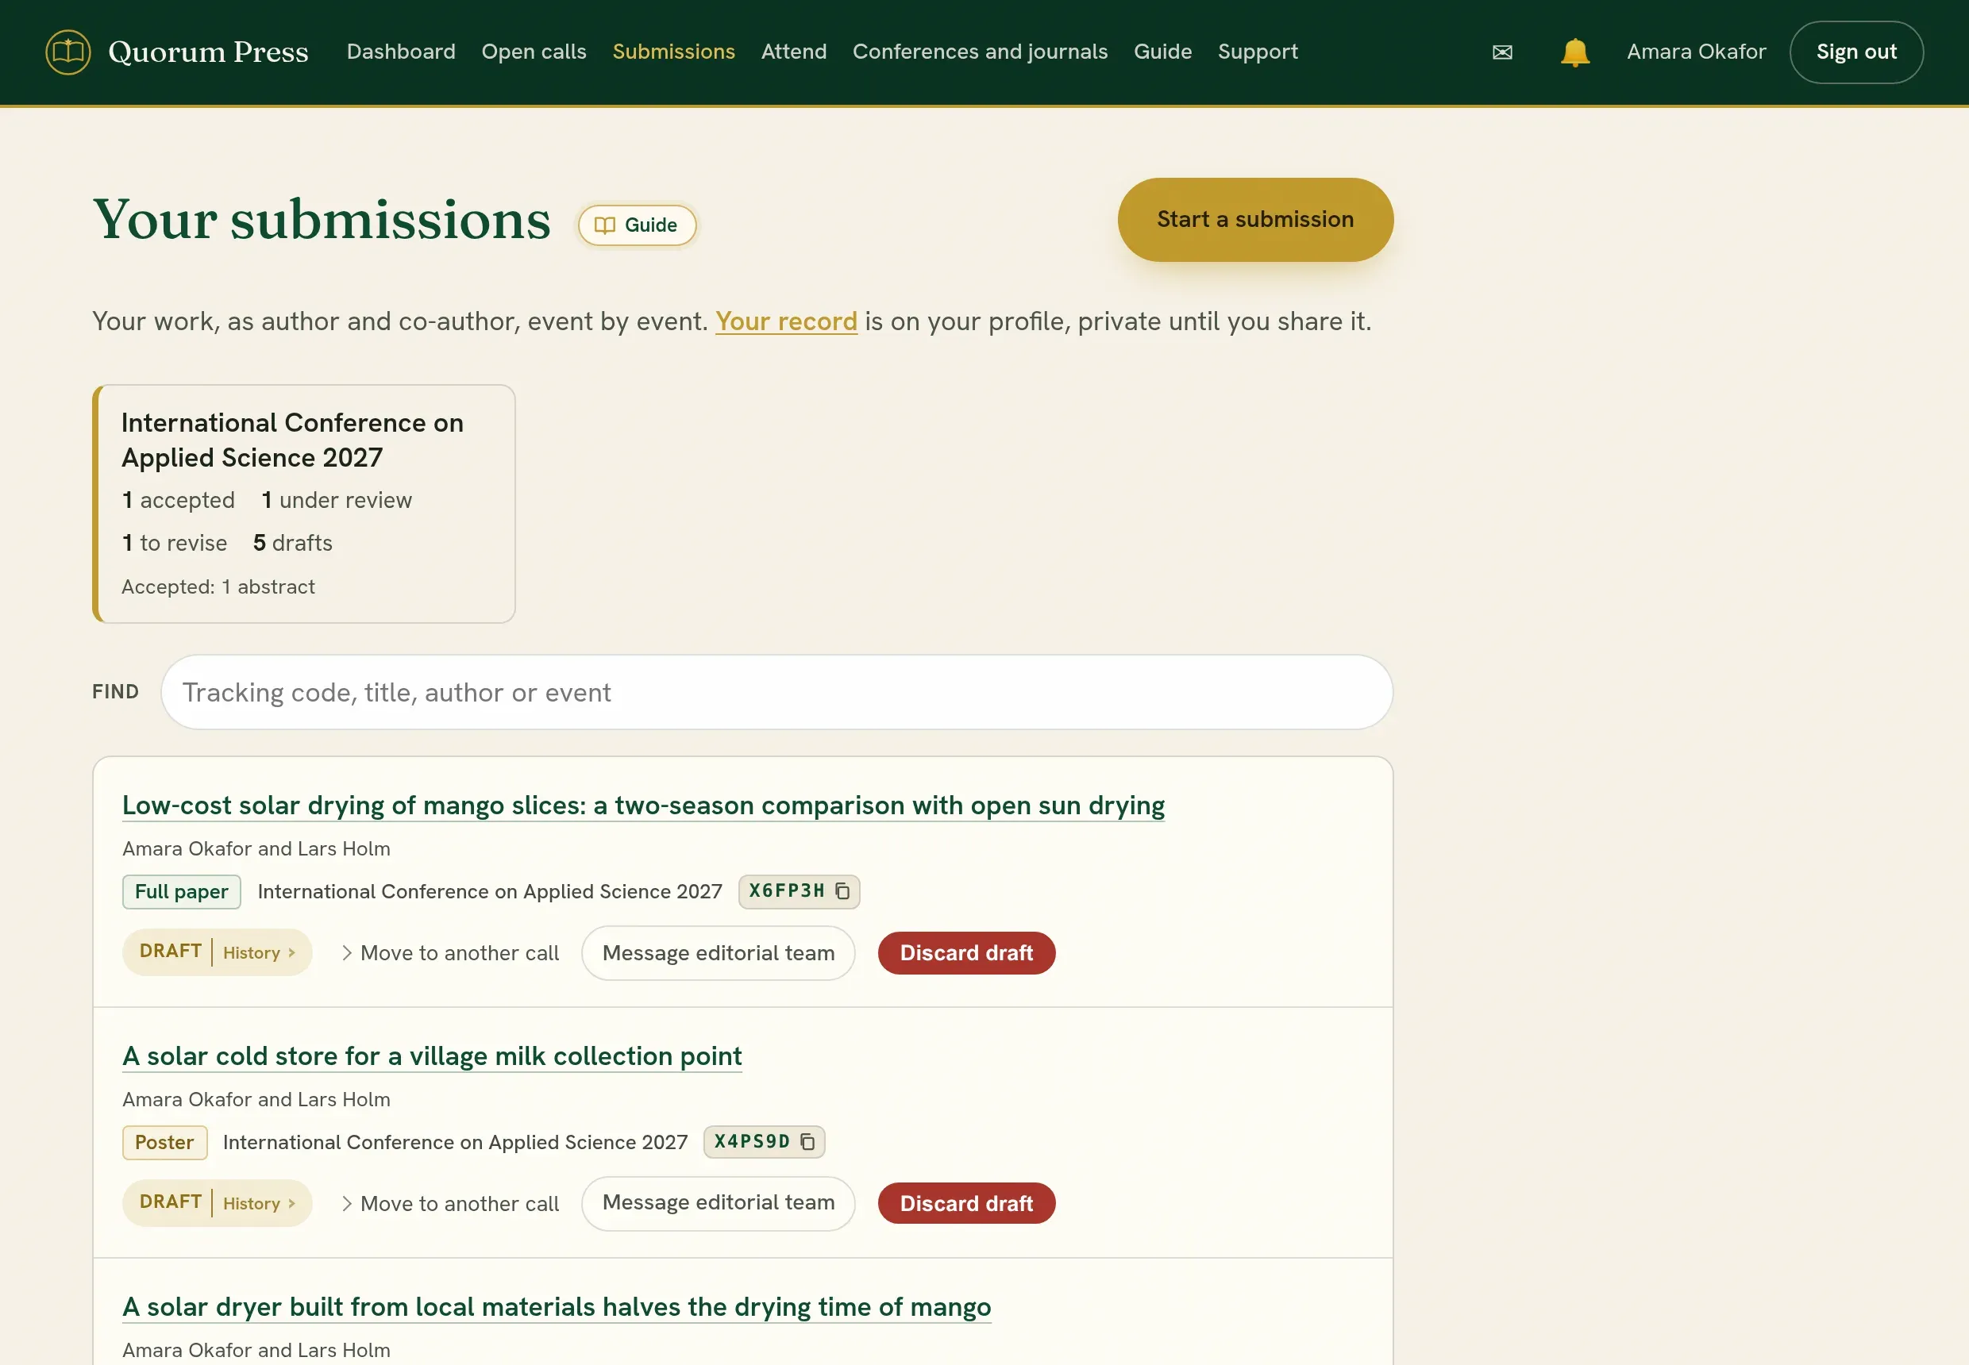Open the mail envelope icon

(1502, 52)
